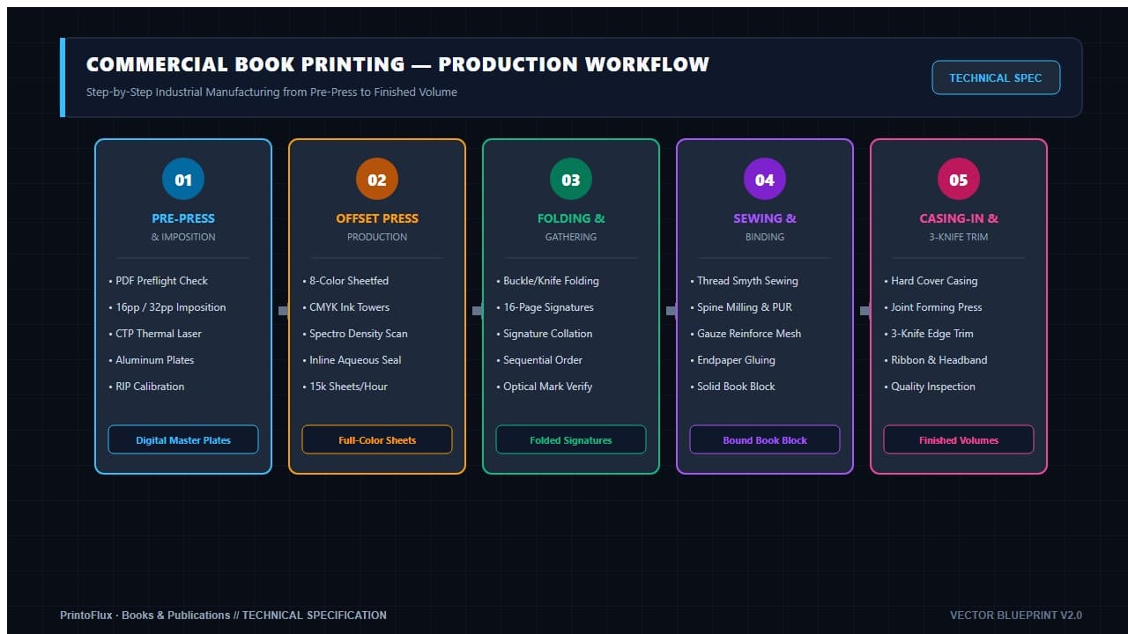Click the blue 01 step circle
Image resolution: width=1128 pixels, height=634 pixels.
[183, 180]
